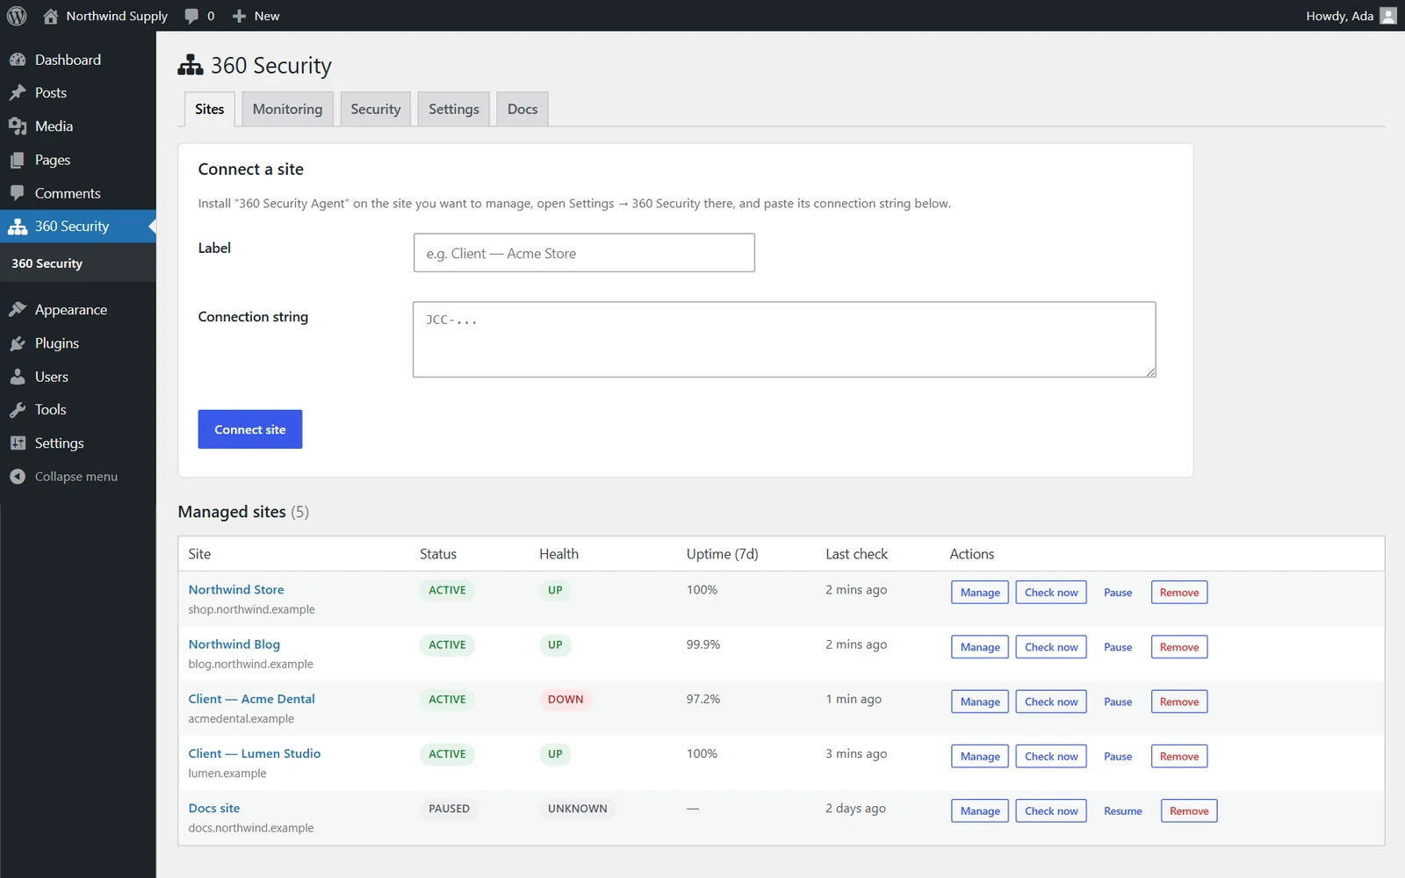Click the Posts pushpin icon
This screenshot has height=878, width=1405.
pyautogui.click(x=18, y=93)
